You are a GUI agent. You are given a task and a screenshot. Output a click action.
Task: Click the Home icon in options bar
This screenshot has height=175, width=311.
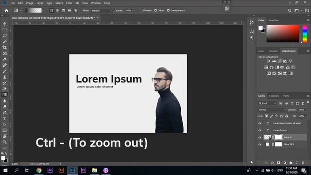(x=6, y=11)
